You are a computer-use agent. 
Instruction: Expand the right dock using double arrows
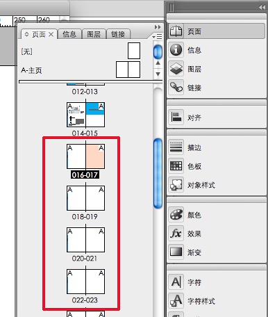pos(262,8)
